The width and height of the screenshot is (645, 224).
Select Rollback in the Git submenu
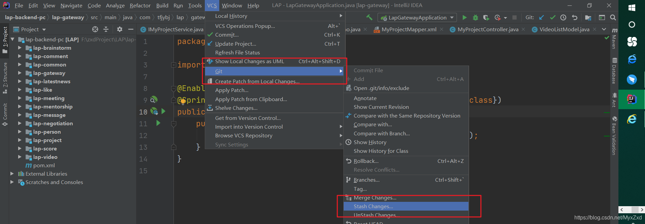tap(406, 161)
